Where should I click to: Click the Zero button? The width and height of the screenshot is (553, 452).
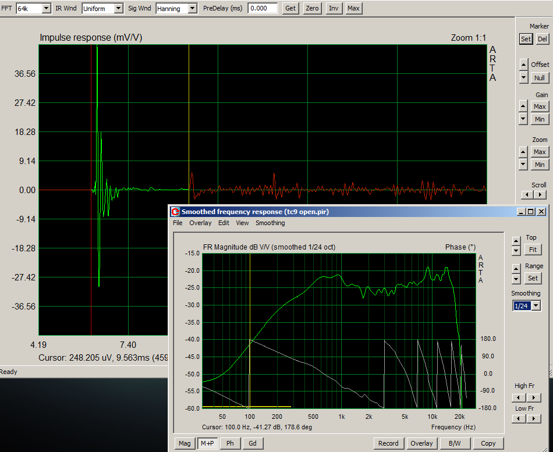point(312,8)
